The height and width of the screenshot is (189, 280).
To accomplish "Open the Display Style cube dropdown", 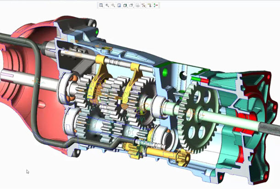I will 125,5.
